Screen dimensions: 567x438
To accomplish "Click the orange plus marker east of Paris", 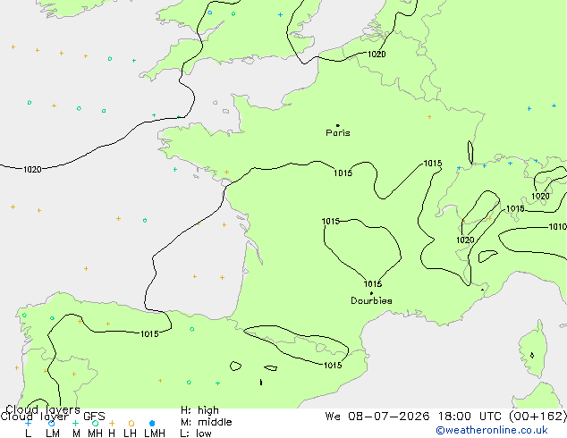I will [429, 117].
